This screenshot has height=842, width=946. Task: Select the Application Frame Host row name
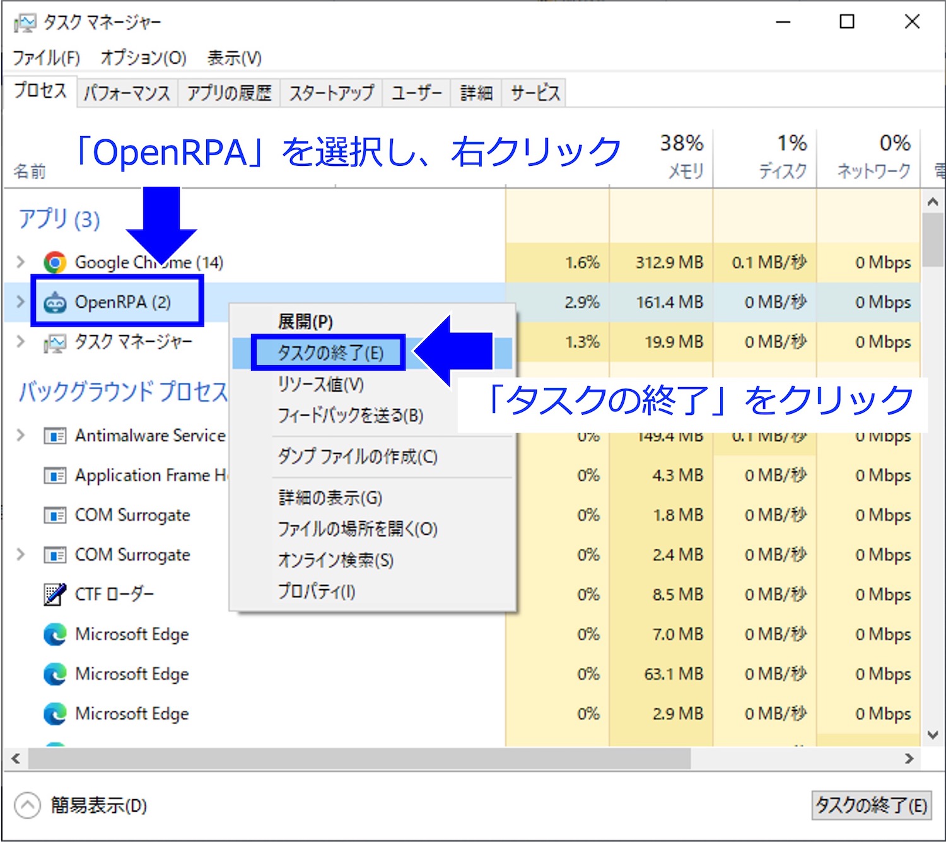click(x=151, y=476)
